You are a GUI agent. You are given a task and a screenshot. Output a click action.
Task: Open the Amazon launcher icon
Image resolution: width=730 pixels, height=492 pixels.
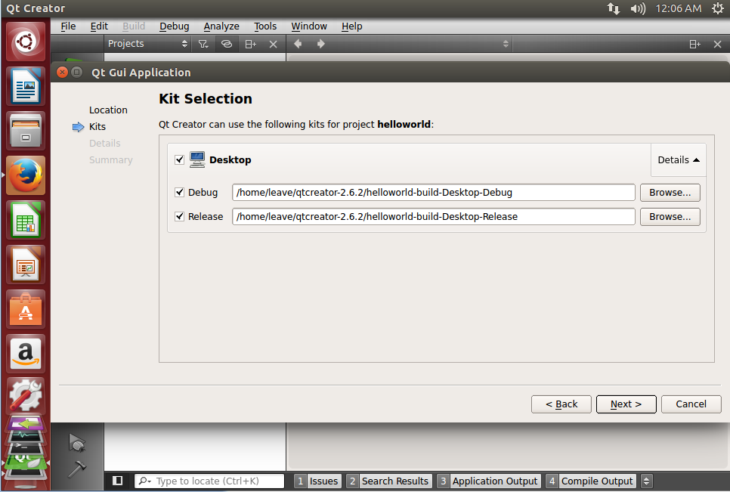pyautogui.click(x=26, y=354)
